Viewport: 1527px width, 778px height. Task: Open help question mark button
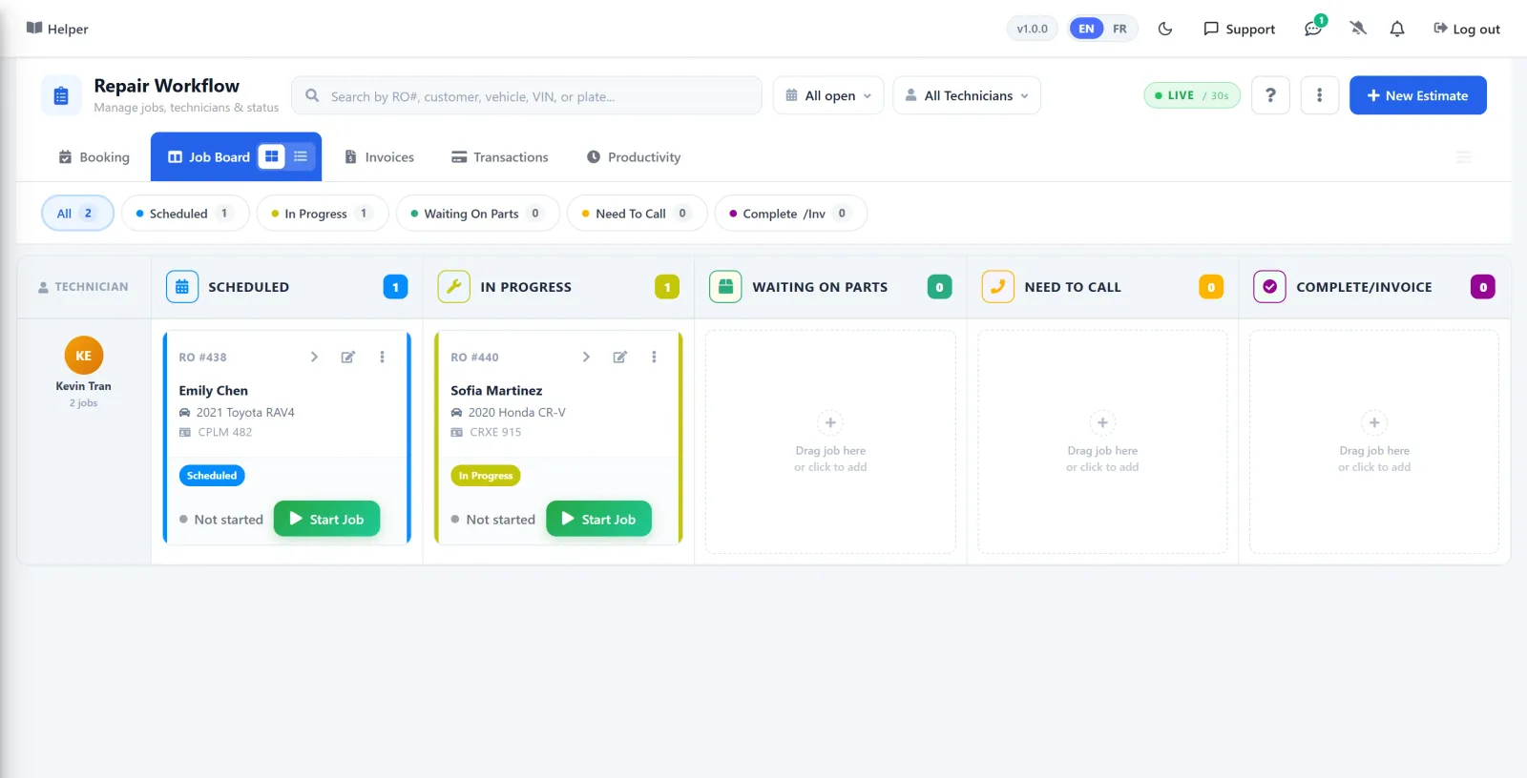tap(1270, 95)
